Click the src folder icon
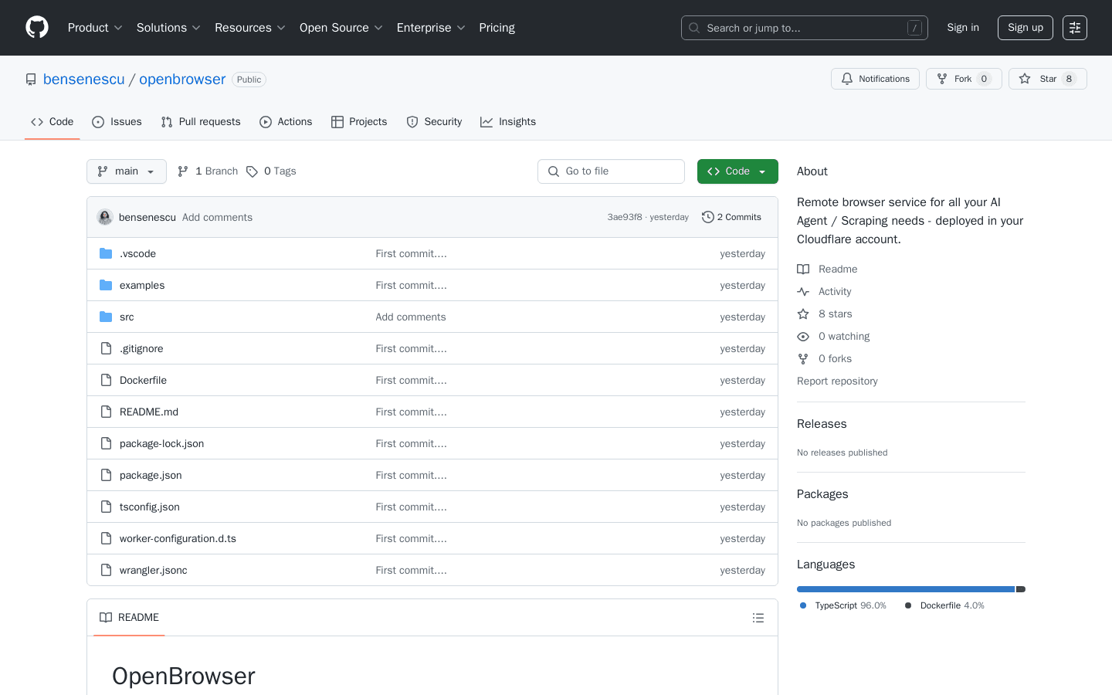This screenshot has height=695, width=1112. 106,317
